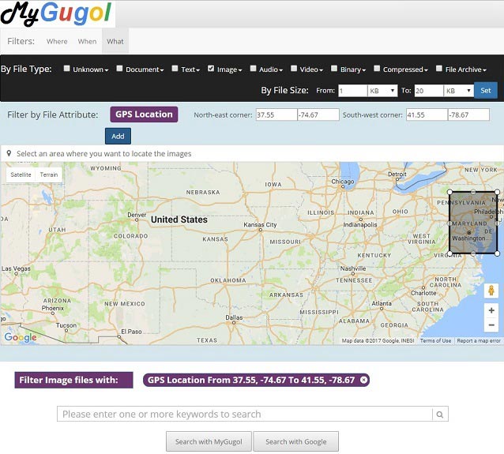Switch map to Terrain view
This screenshot has height=454, width=504.
[49, 174]
